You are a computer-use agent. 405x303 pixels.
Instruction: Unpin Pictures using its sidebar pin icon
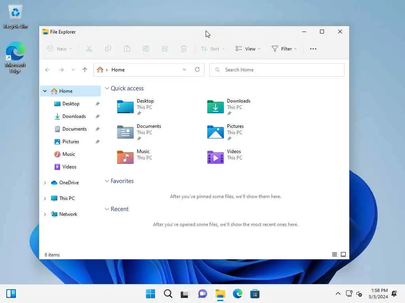(x=97, y=142)
